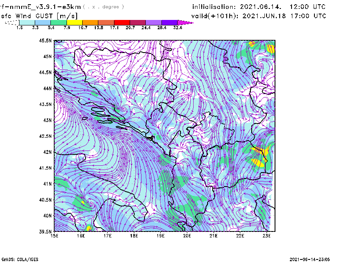
Task: Click the "44.5N" latitude label
Action: [45, 72]
